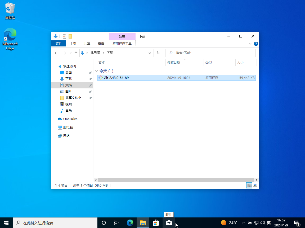This screenshot has height=228, width=305.
Task: Click the pin icon next to 桌面
Action: click(x=90, y=73)
